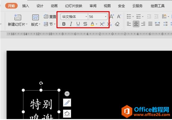
Task: Increase font size with A+ icon
Action: tap(112, 16)
